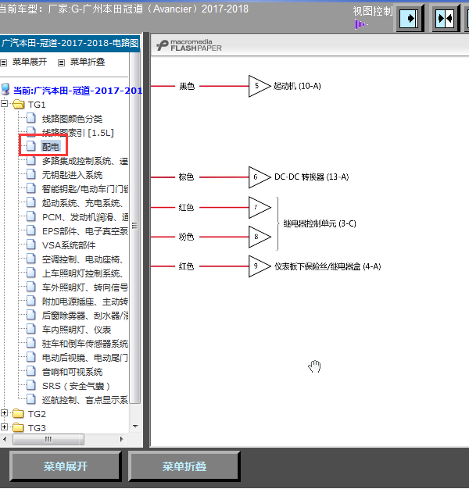Click the view control right-arrow panel button
The width and height of the screenshot is (469, 489).
click(410, 19)
